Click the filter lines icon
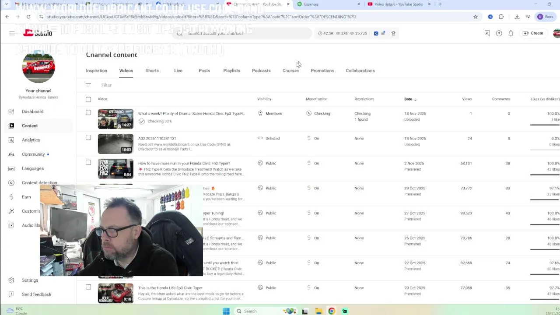This screenshot has width=560, height=315. [88, 85]
